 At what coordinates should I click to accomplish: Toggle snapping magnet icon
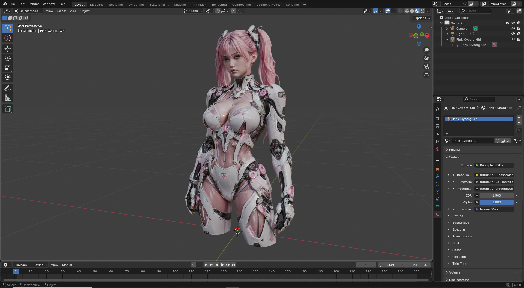pyautogui.click(x=218, y=11)
